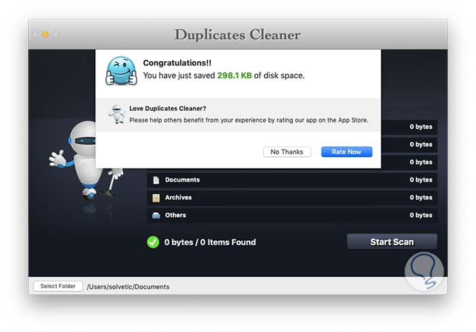
Task: Click the 0 bytes value in Archives row
Action: point(421,197)
